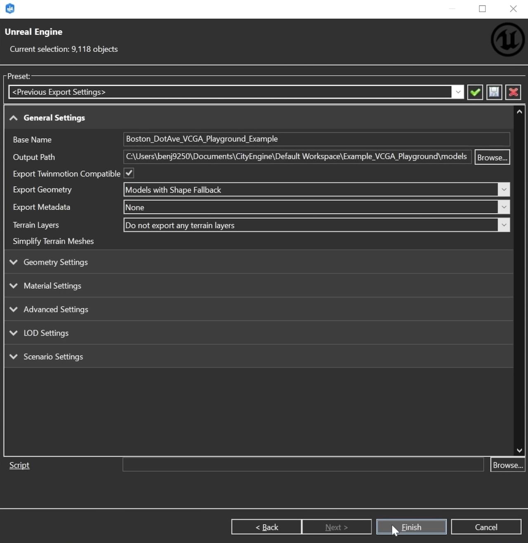Apply the preset with green checkmark icon
Image resolution: width=528 pixels, height=543 pixels.
click(x=475, y=92)
